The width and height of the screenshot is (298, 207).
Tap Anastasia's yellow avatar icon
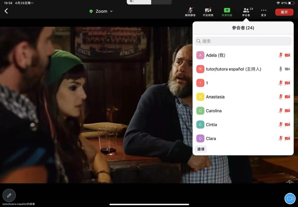point(200,97)
